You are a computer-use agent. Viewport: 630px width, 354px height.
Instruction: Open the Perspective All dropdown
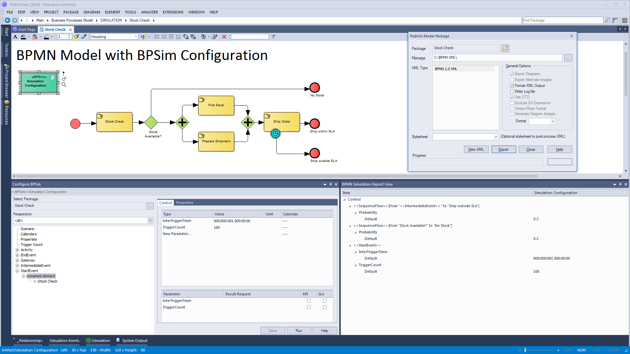[x=150, y=221]
